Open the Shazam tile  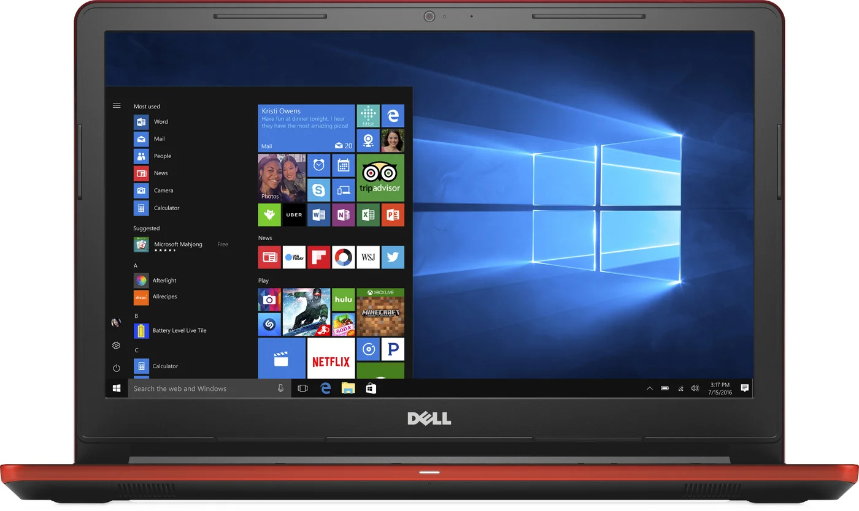coord(269,325)
